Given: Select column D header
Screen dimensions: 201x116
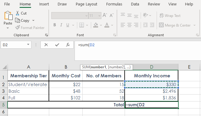Looking at the screenshot, I should point(152,67).
